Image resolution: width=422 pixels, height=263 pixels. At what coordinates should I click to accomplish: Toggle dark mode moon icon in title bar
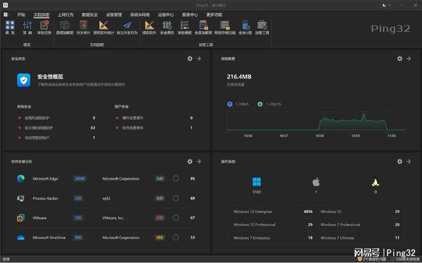pyautogui.click(x=385, y=4)
